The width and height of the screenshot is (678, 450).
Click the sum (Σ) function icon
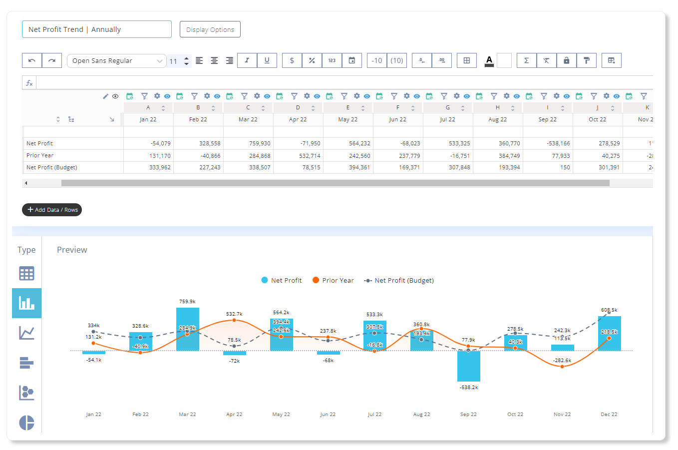pyautogui.click(x=526, y=60)
